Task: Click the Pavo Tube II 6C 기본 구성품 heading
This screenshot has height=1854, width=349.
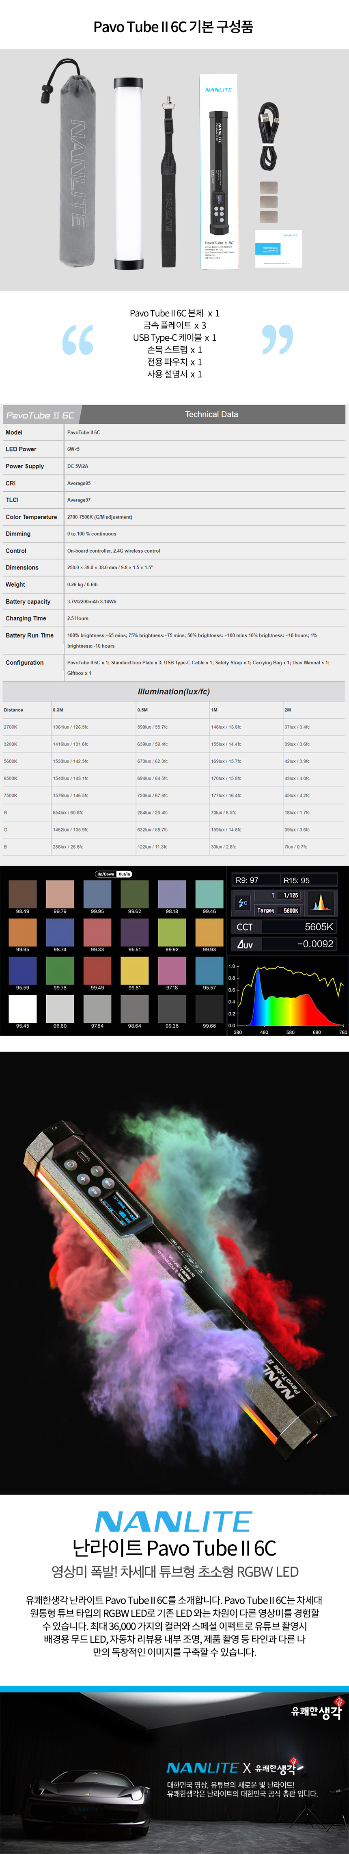Action: click(173, 27)
